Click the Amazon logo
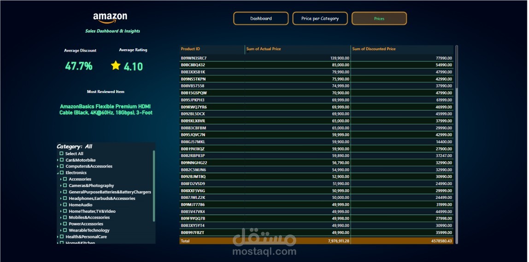Screen dimensions: 529x262 click(110, 18)
